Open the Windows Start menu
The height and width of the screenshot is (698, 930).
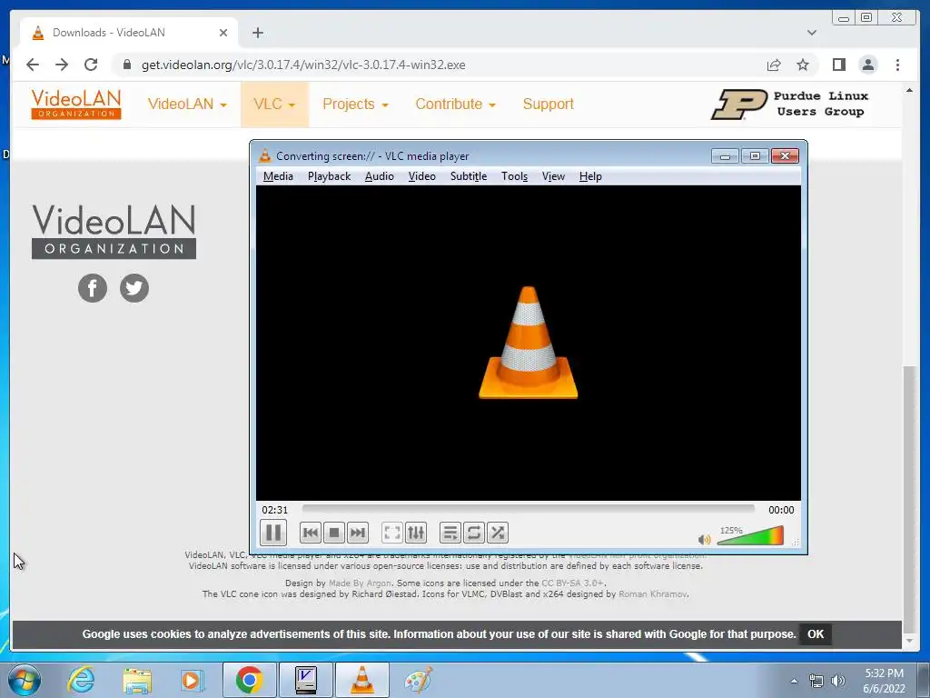25,680
